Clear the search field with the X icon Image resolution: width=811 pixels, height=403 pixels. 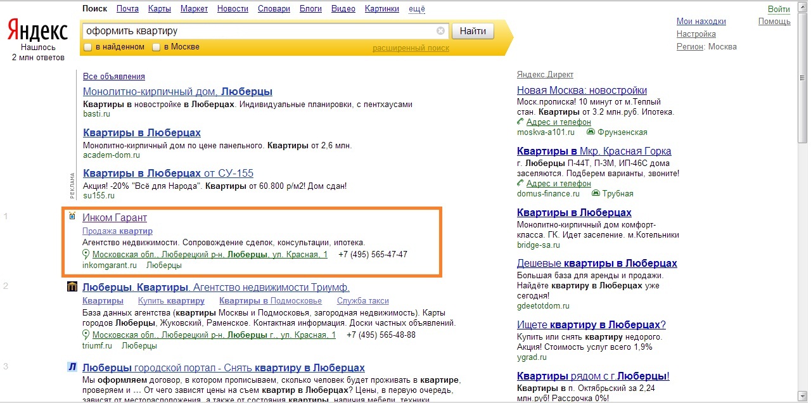[440, 31]
